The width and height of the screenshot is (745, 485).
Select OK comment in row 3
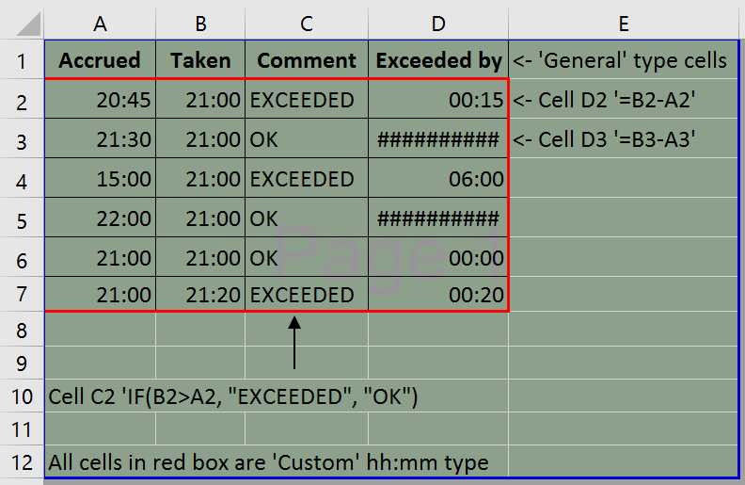click(x=307, y=138)
